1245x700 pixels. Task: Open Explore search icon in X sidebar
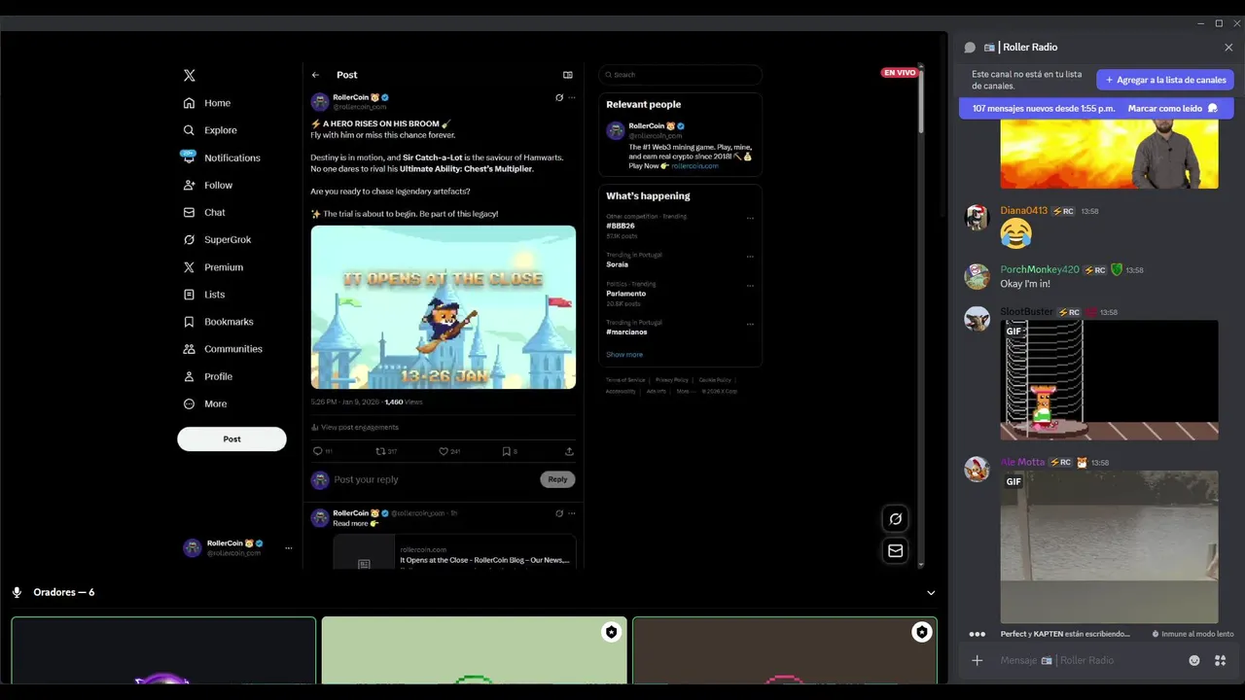coord(189,130)
